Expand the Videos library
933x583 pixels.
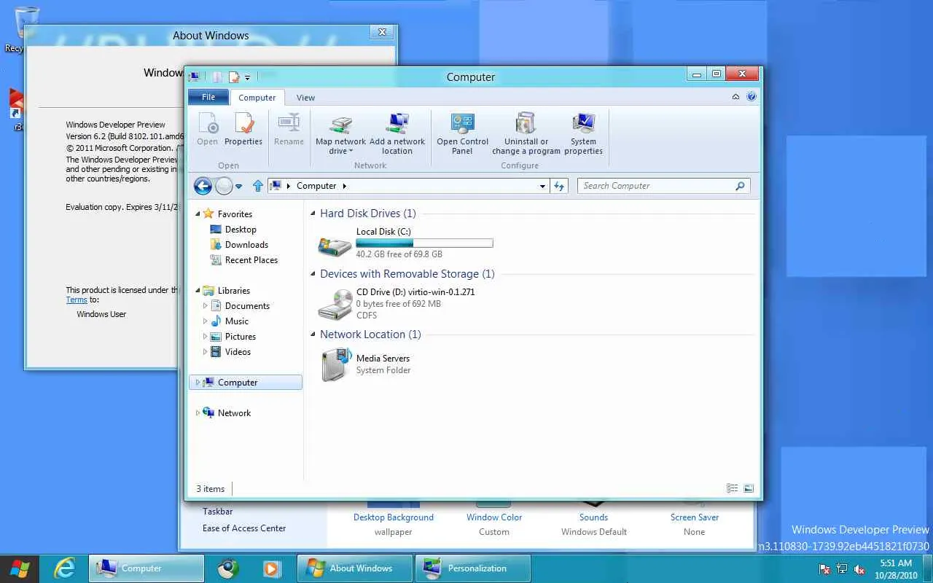(205, 352)
